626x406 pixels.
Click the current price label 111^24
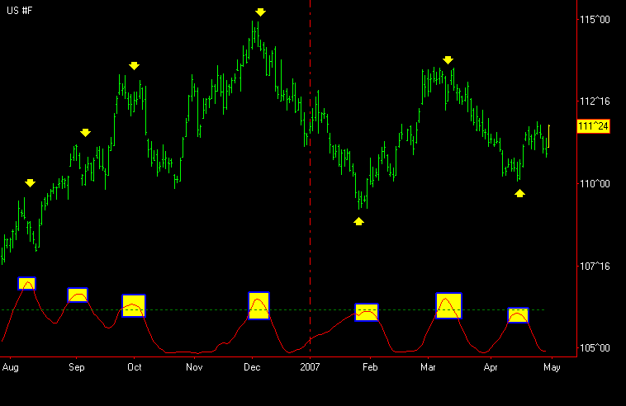594,126
